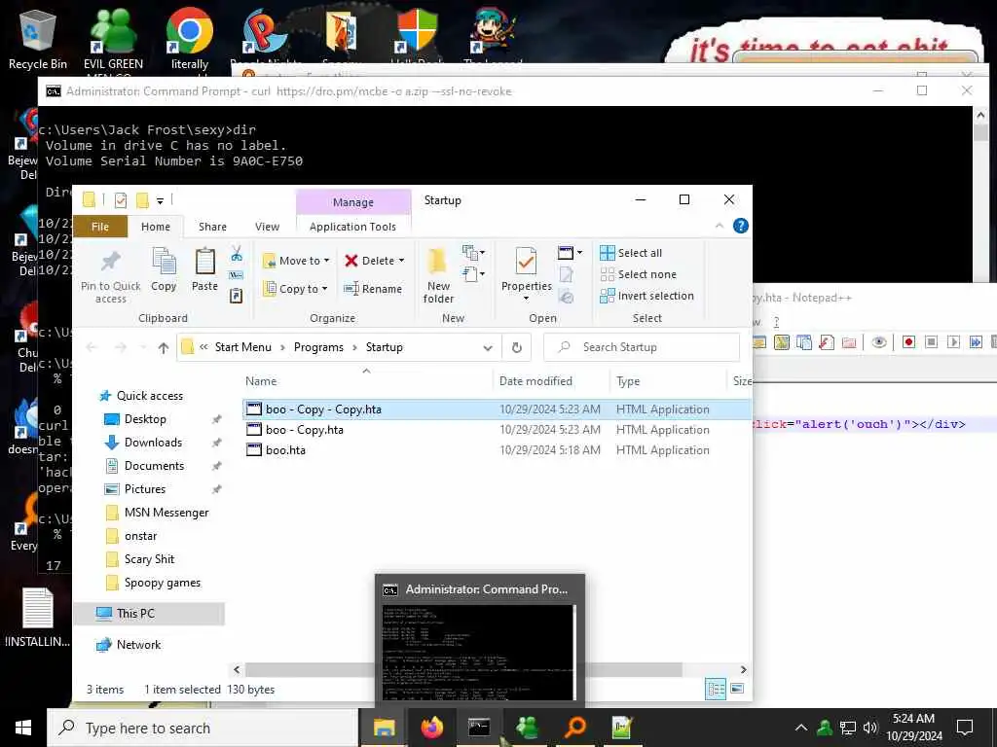Viewport: 997px width, 747px height.
Task: Start macro recording in Notepad++ toolbar
Action: pos(908,342)
